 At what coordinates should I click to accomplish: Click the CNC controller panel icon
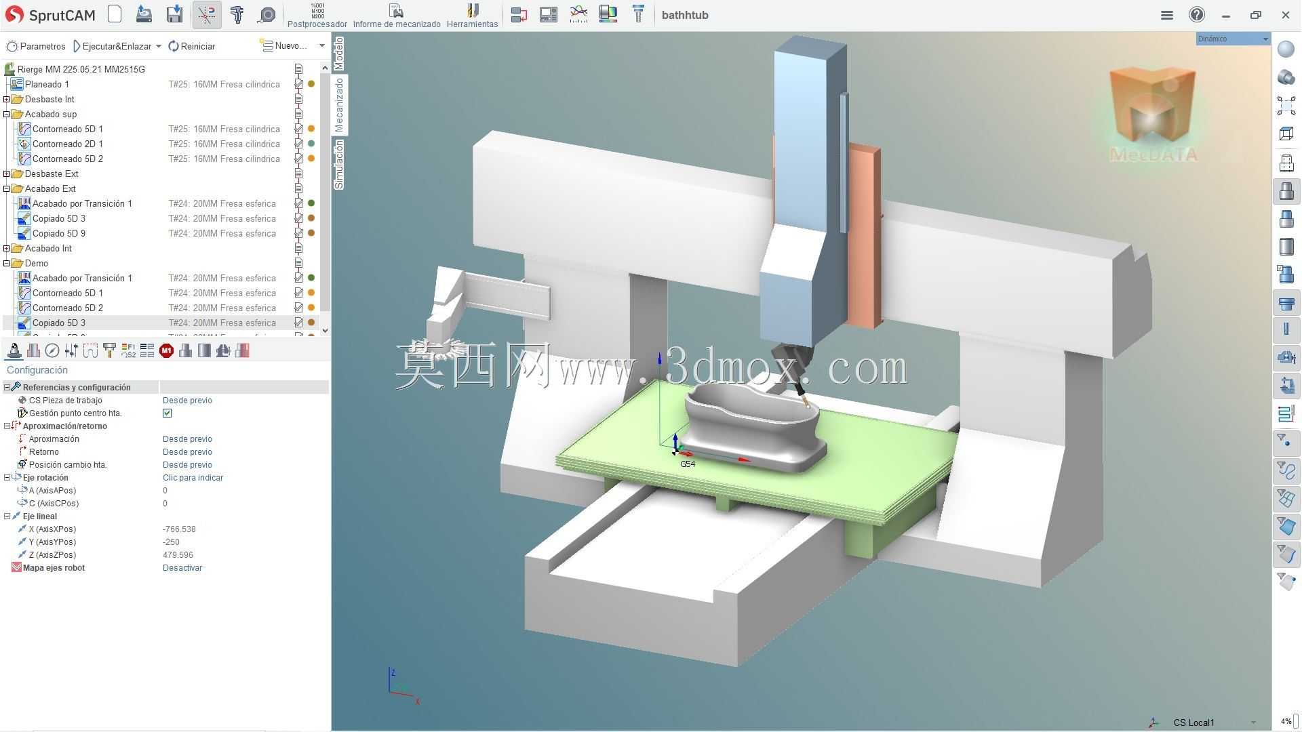coord(549,14)
